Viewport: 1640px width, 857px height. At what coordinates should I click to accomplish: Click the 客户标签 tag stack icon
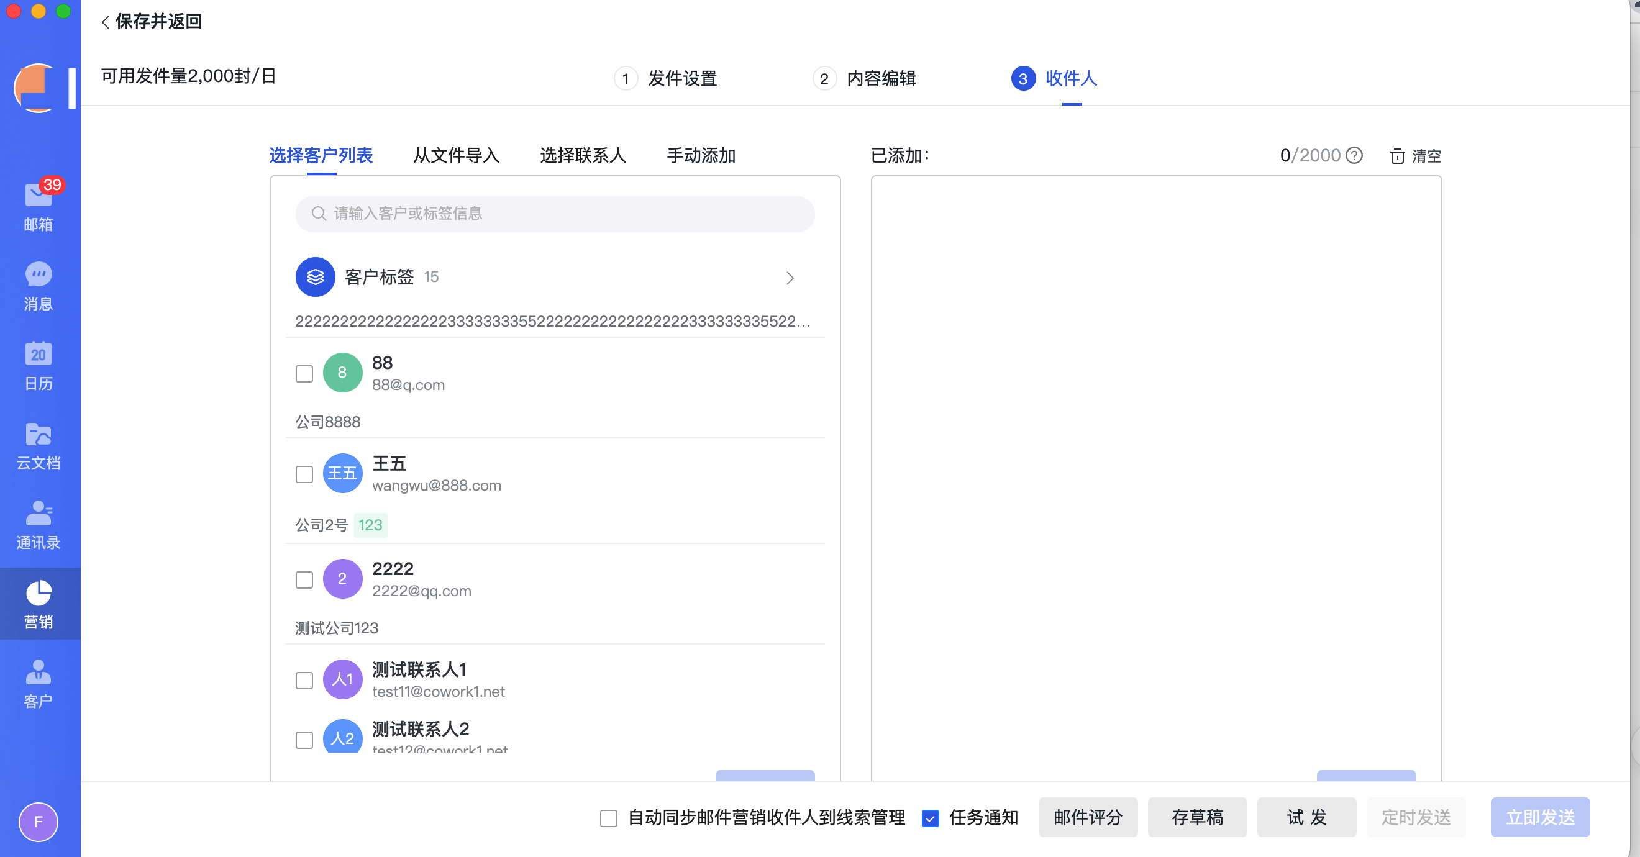[x=314, y=277]
